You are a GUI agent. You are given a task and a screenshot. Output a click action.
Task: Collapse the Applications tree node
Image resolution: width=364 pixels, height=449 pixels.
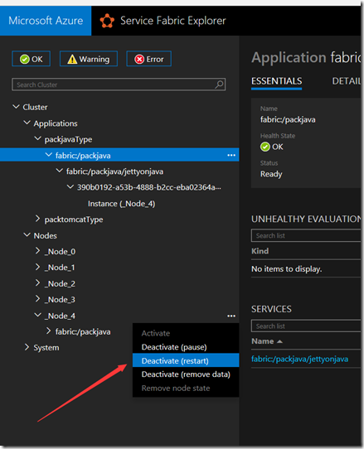pyautogui.click(x=27, y=123)
